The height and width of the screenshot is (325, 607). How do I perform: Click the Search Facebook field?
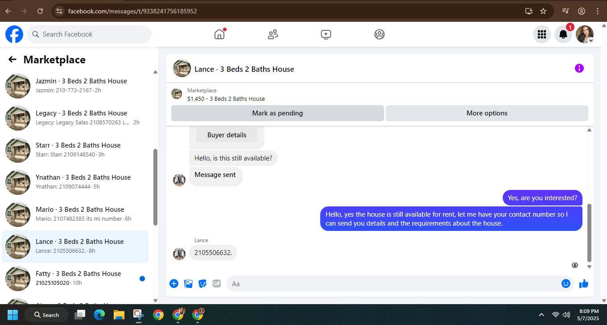tap(89, 34)
